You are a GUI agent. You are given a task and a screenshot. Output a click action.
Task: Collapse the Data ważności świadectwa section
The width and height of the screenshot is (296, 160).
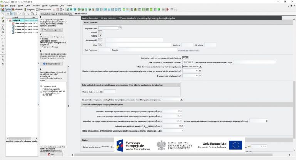177,85
